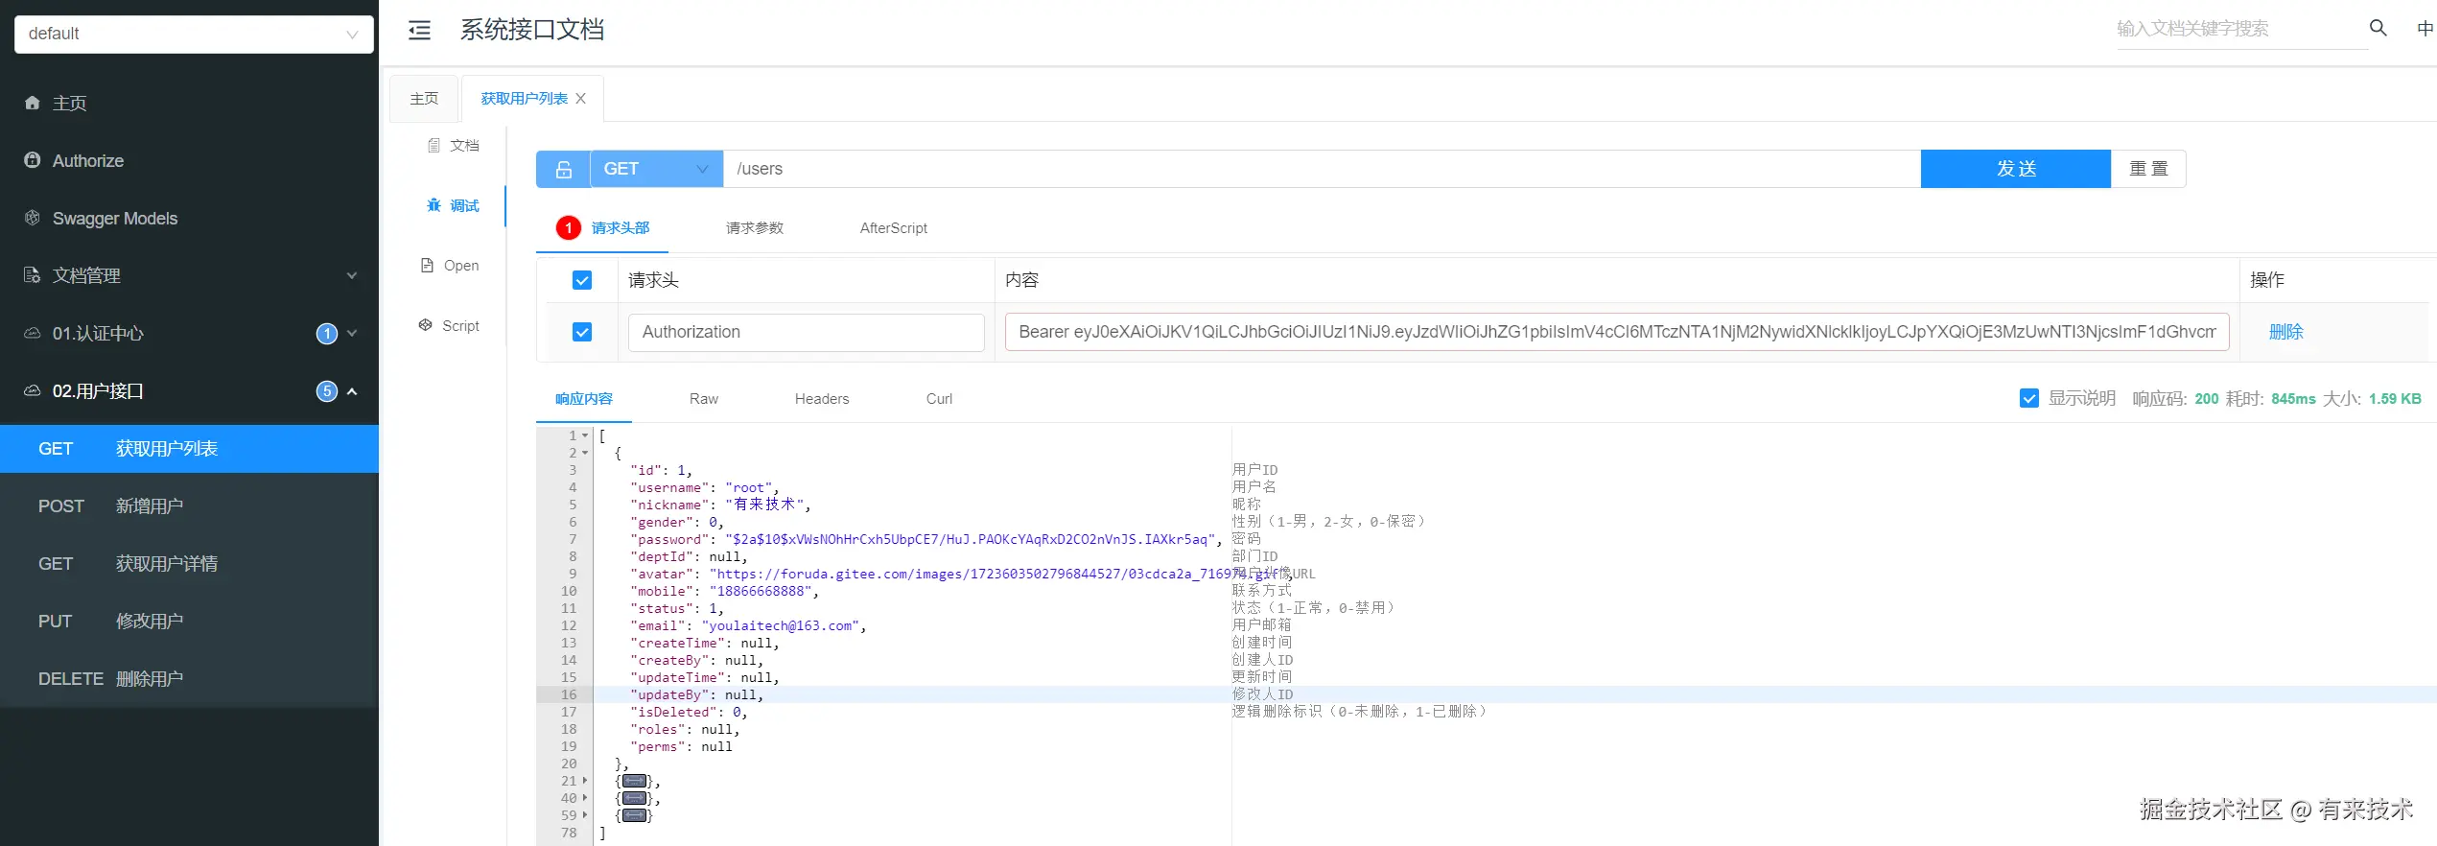Switch to the Headers response tab

click(x=822, y=399)
